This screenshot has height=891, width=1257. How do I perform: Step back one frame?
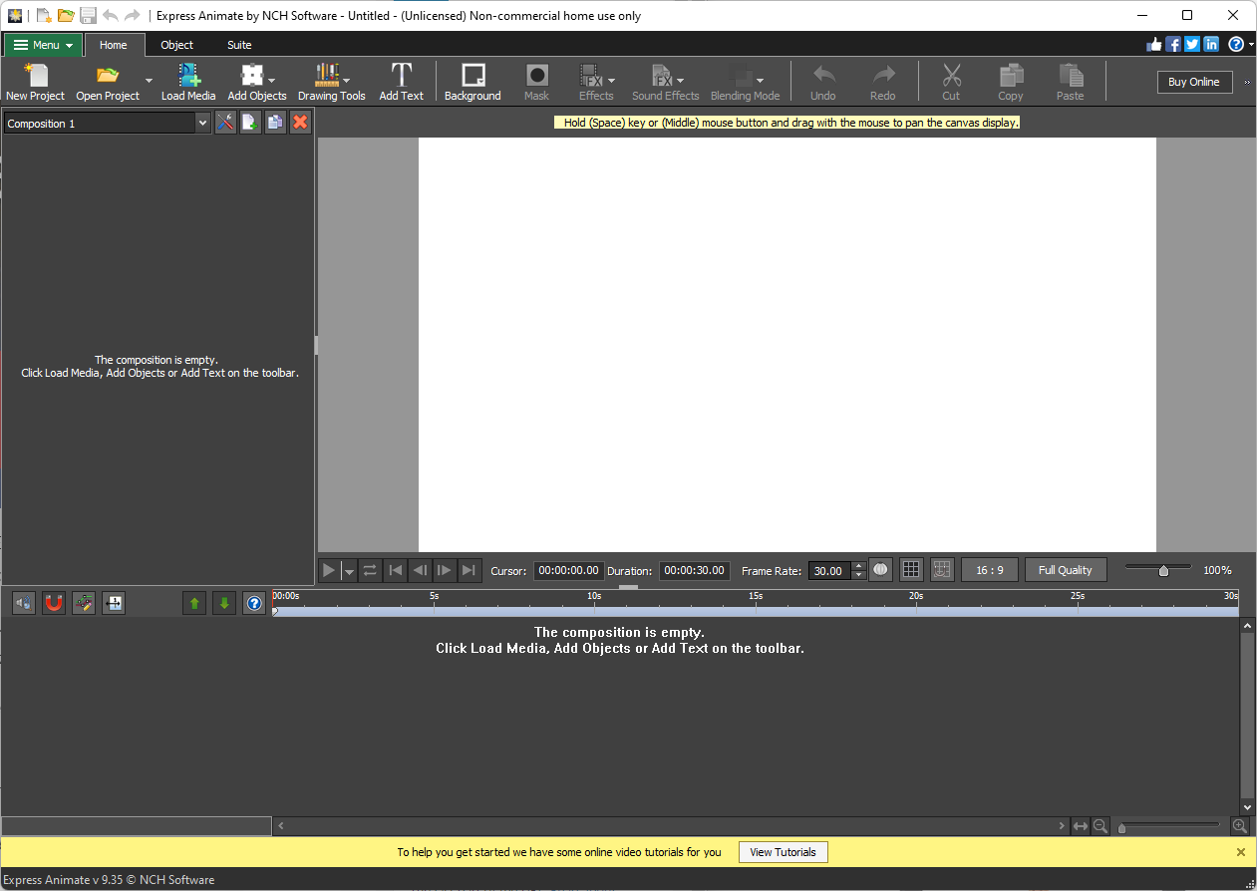point(420,570)
